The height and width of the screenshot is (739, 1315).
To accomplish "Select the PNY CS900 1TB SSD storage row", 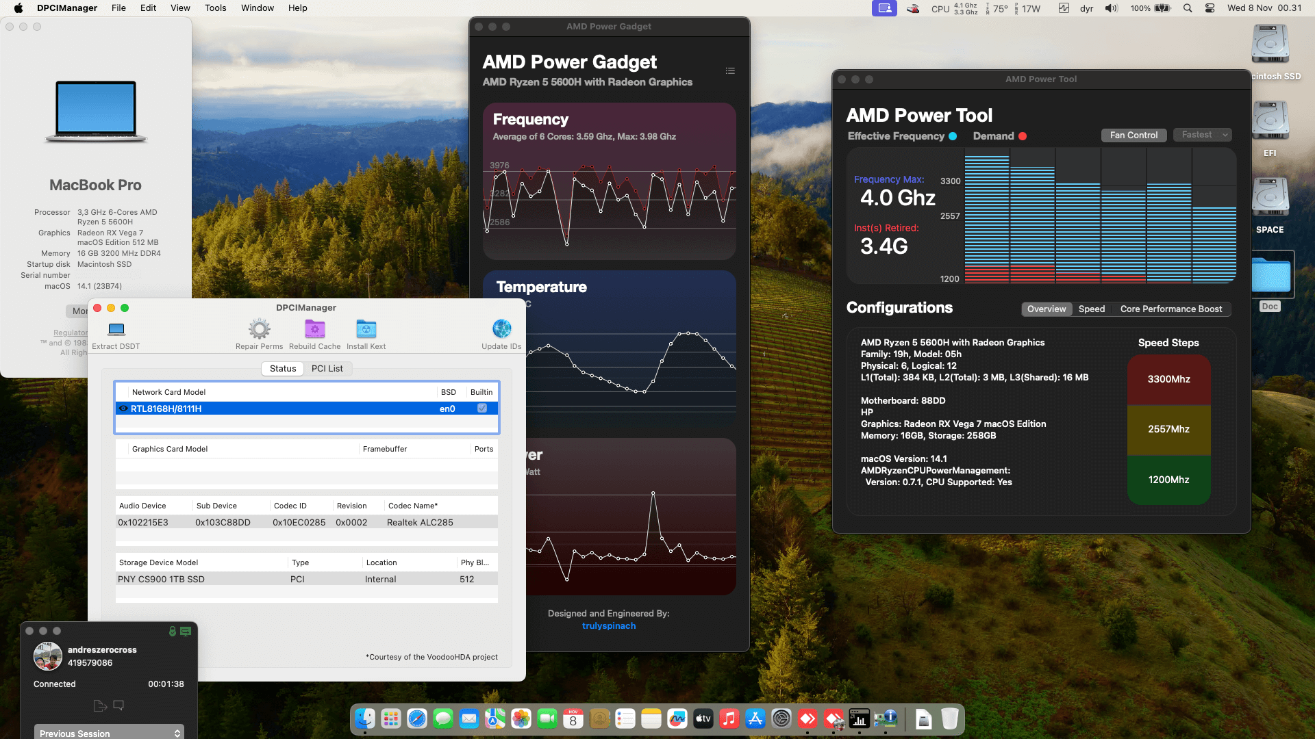I will 307,579.
